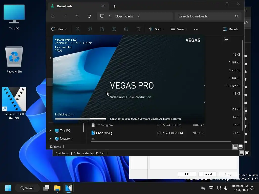
Task: Click the Downloads horizontal scrollbar
Action: pyautogui.click(x=161, y=142)
